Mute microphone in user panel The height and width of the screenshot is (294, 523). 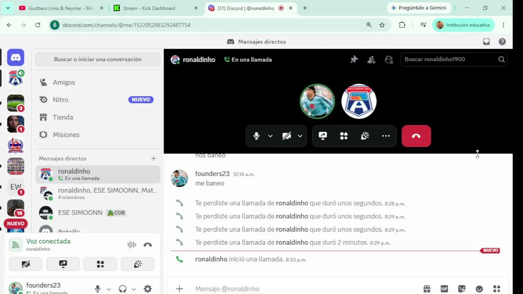97,289
